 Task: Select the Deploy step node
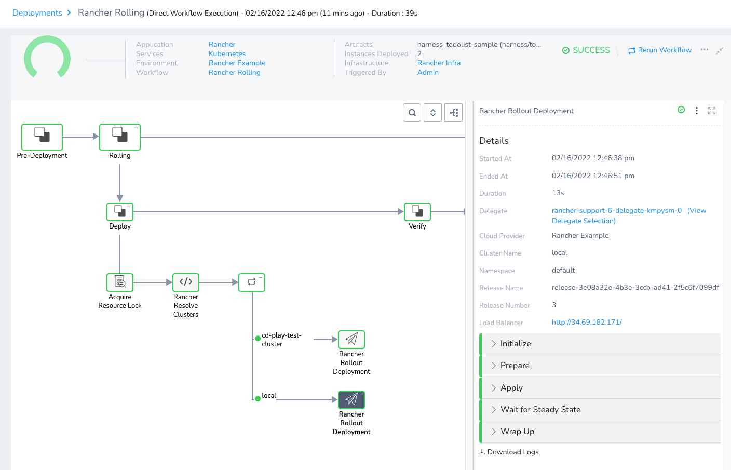coord(120,212)
